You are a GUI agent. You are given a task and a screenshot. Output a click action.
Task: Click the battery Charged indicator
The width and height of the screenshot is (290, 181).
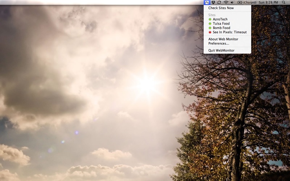[247, 3]
